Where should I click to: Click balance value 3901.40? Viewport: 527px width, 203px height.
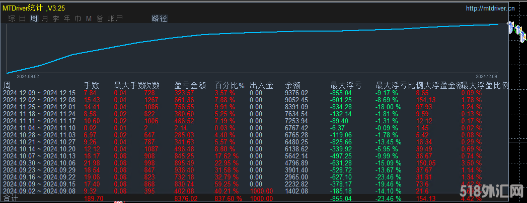296,170
